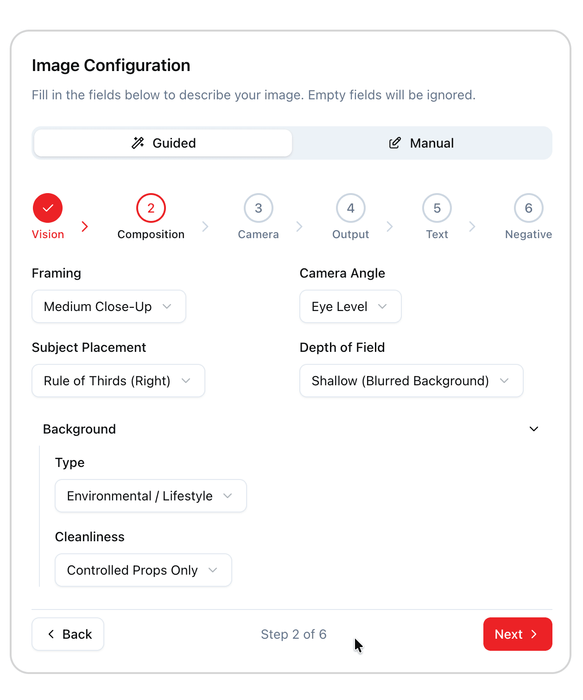Open step 5 Text circle
Image resolution: width=583 pixels, height=700 pixels.
click(437, 208)
